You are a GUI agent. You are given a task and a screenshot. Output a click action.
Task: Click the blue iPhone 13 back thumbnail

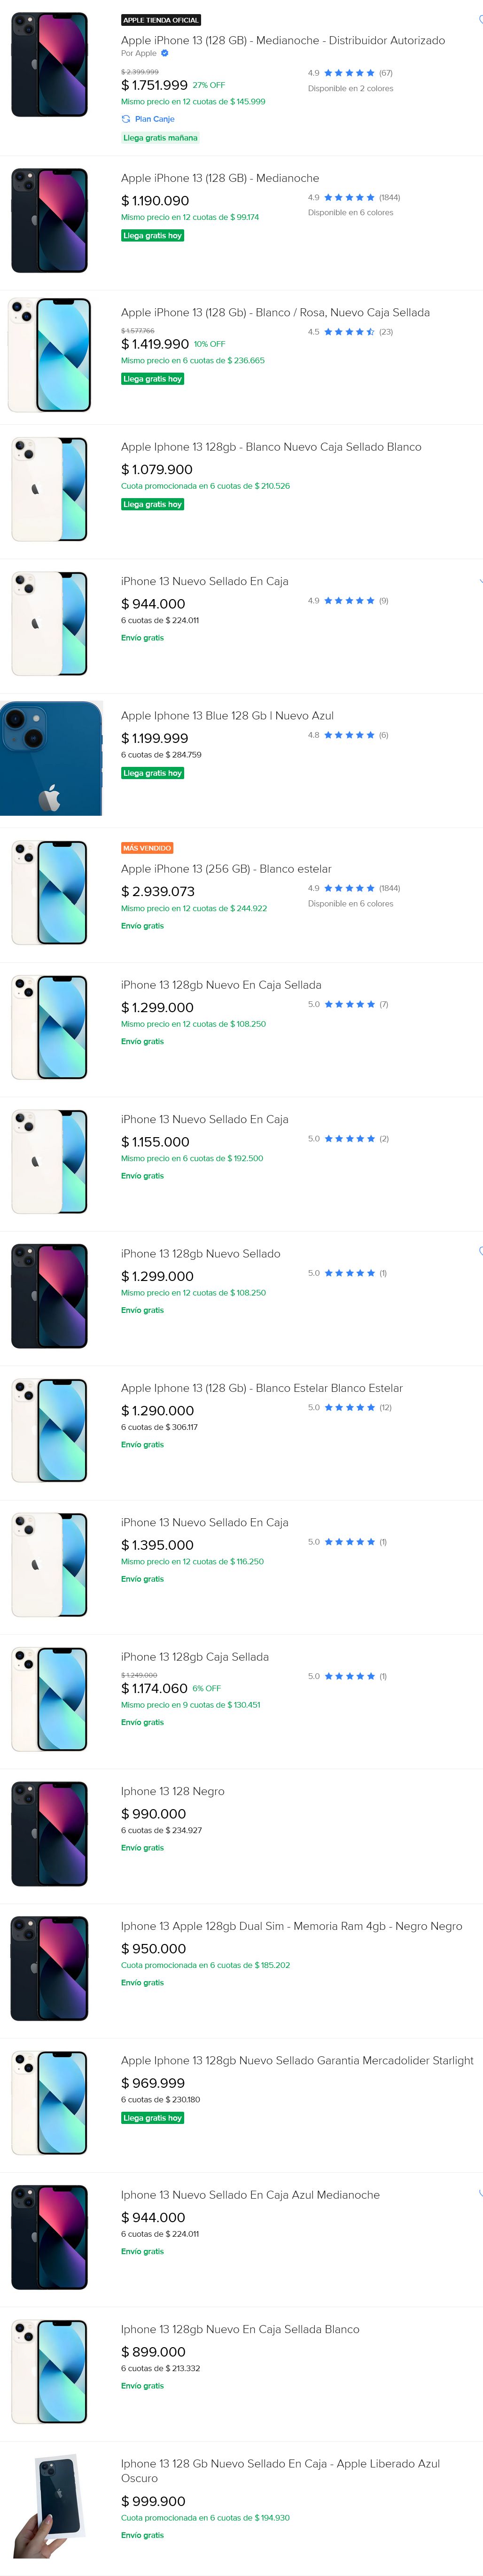[x=51, y=758]
